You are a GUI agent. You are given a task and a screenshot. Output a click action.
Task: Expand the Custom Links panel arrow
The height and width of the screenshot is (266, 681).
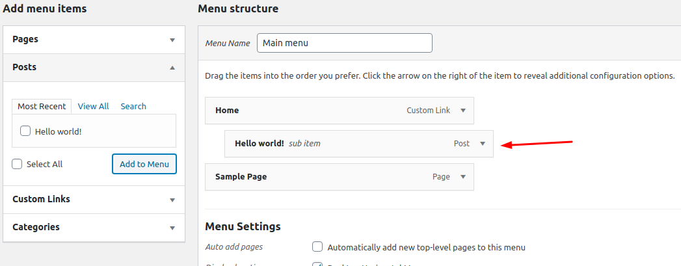172,200
